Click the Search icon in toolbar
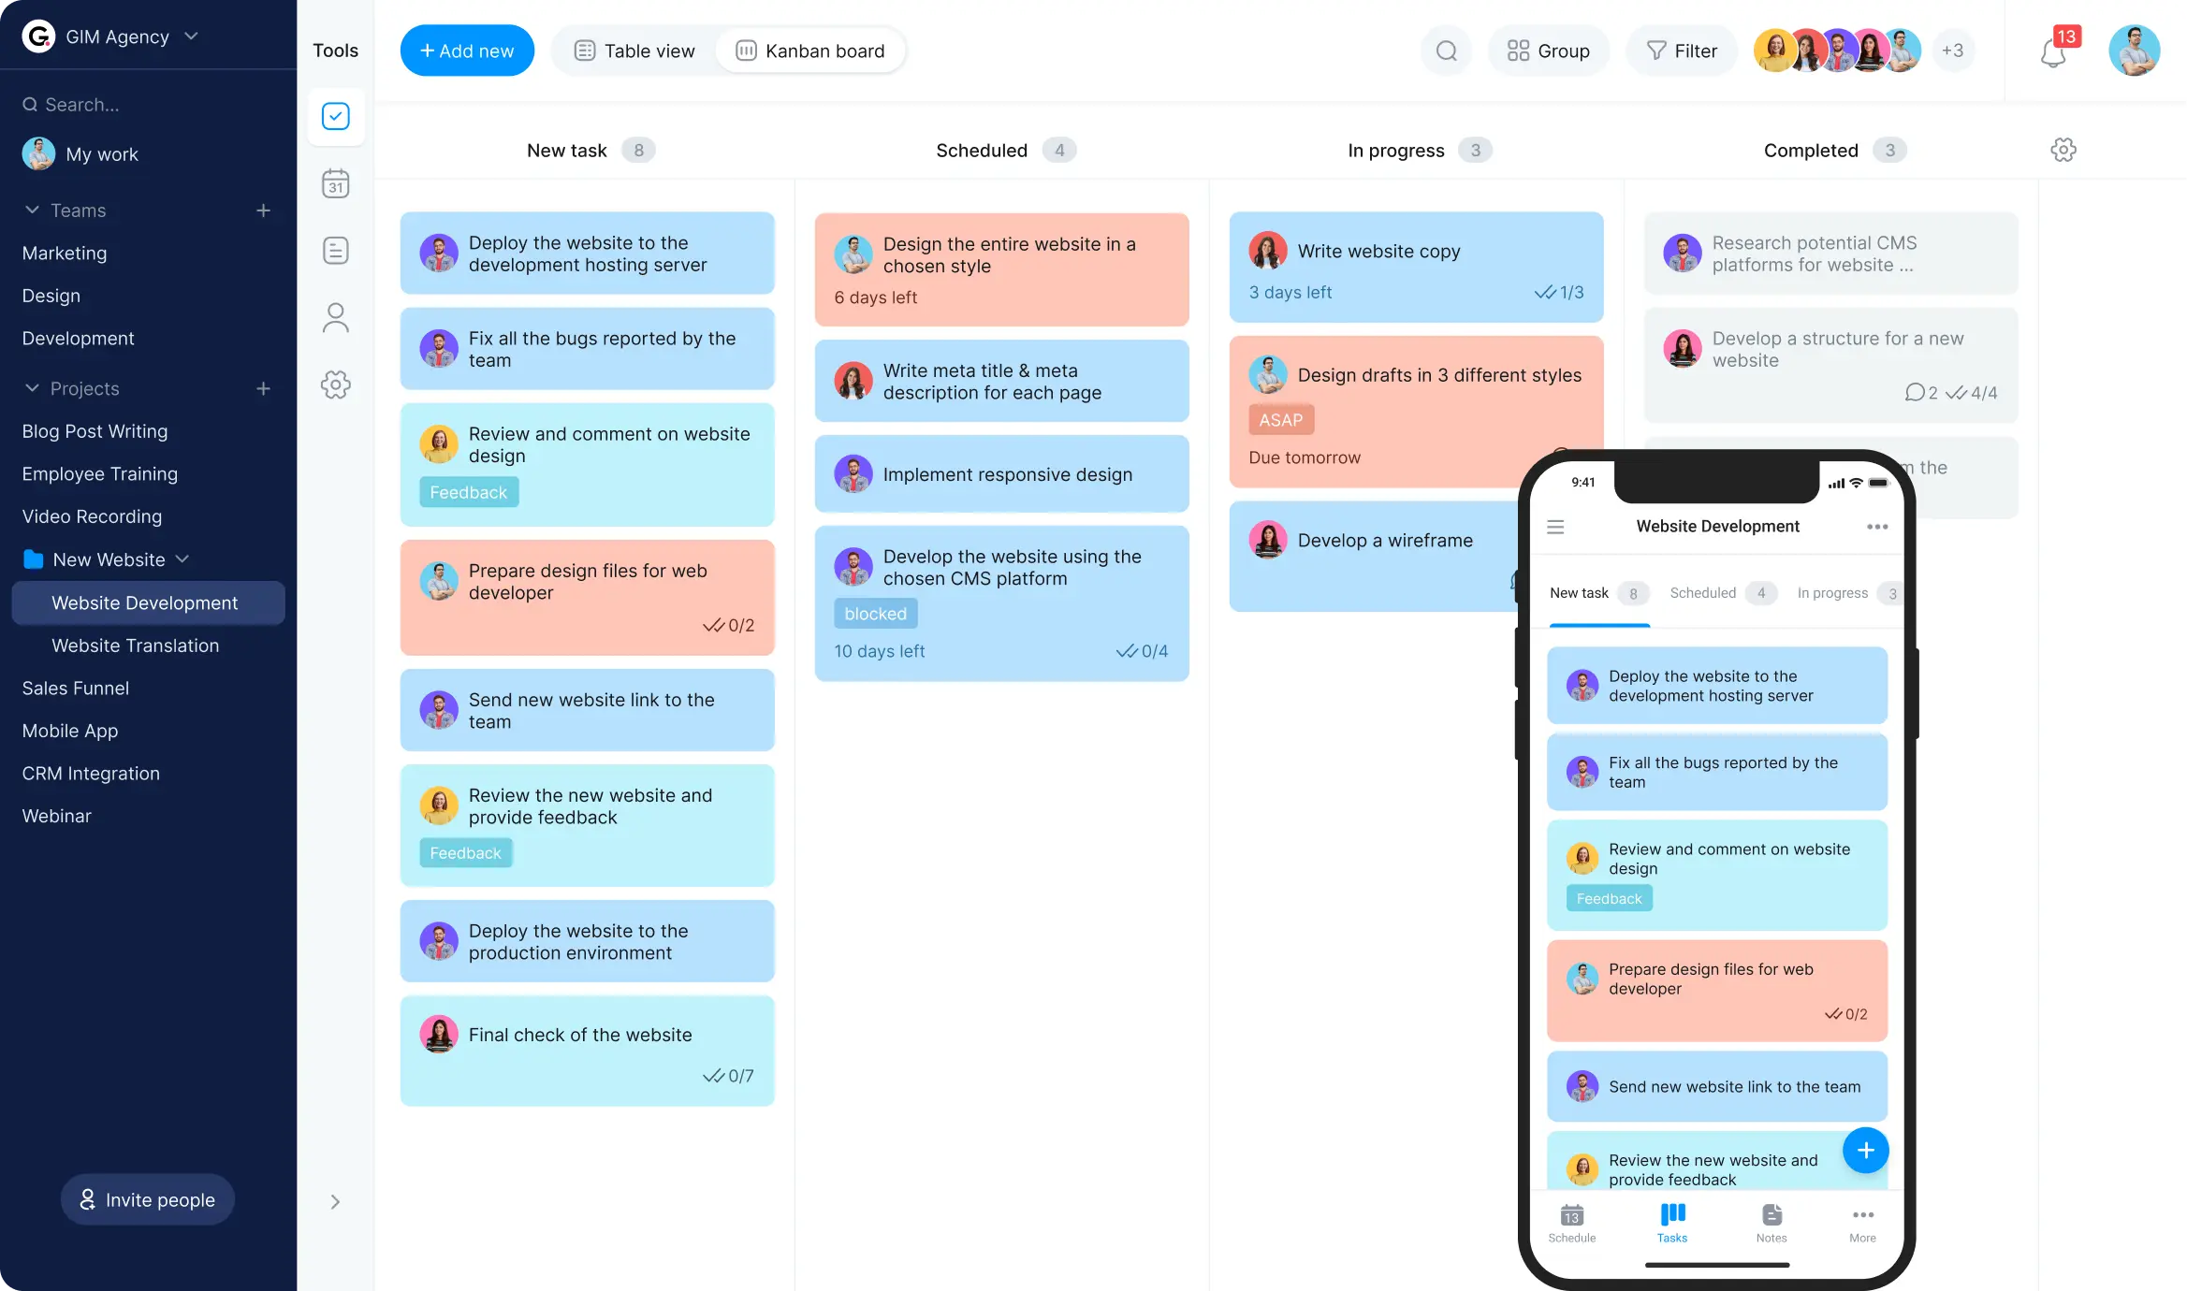The height and width of the screenshot is (1291, 2187). point(1446,51)
